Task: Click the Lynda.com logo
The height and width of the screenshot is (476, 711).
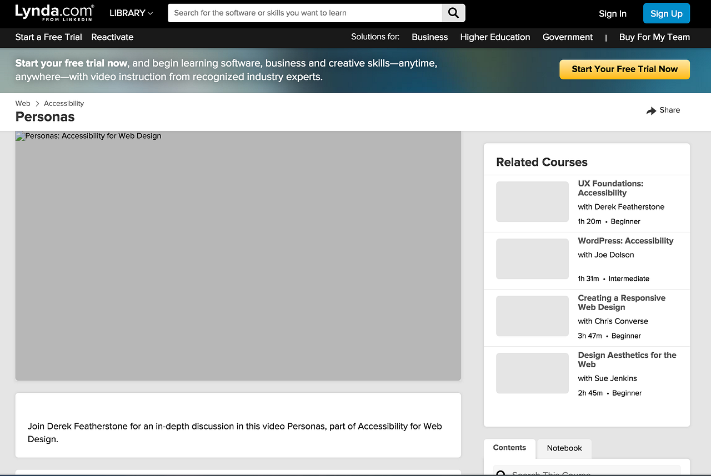Action: pos(54,12)
